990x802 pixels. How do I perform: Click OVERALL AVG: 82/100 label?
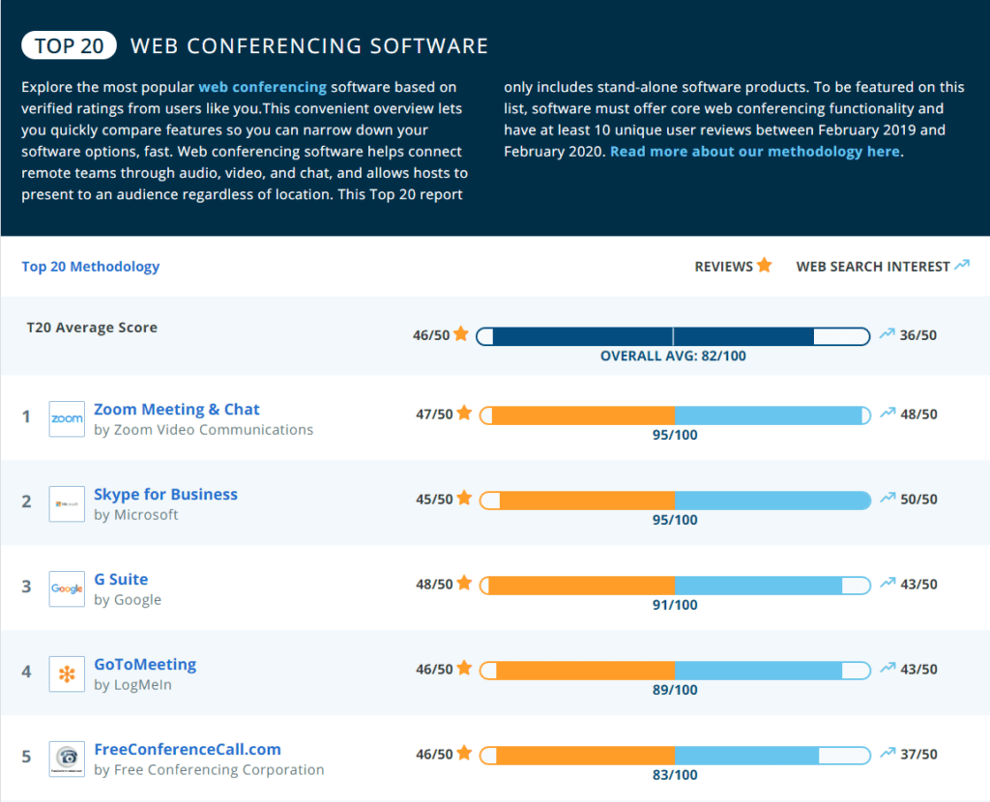pyautogui.click(x=673, y=356)
